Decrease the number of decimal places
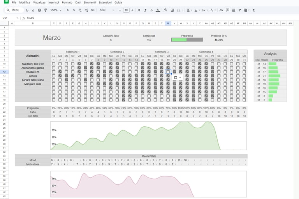The image size is (299, 199). [x=80, y=10]
